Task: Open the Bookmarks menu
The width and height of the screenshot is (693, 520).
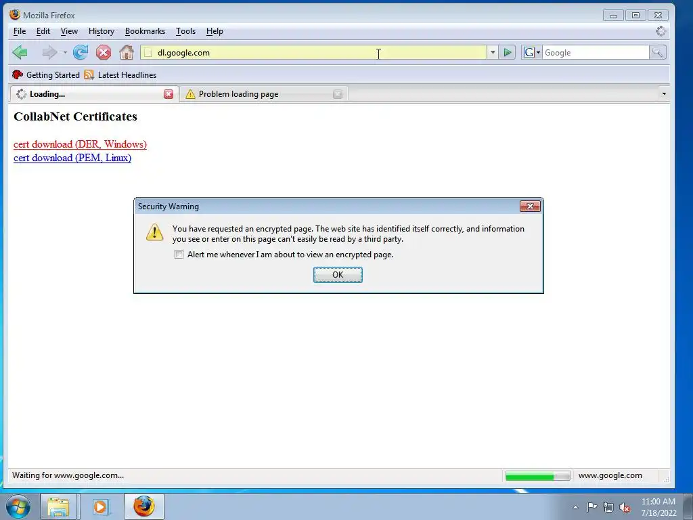Action: pyautogui.click(x=145, y=31)
